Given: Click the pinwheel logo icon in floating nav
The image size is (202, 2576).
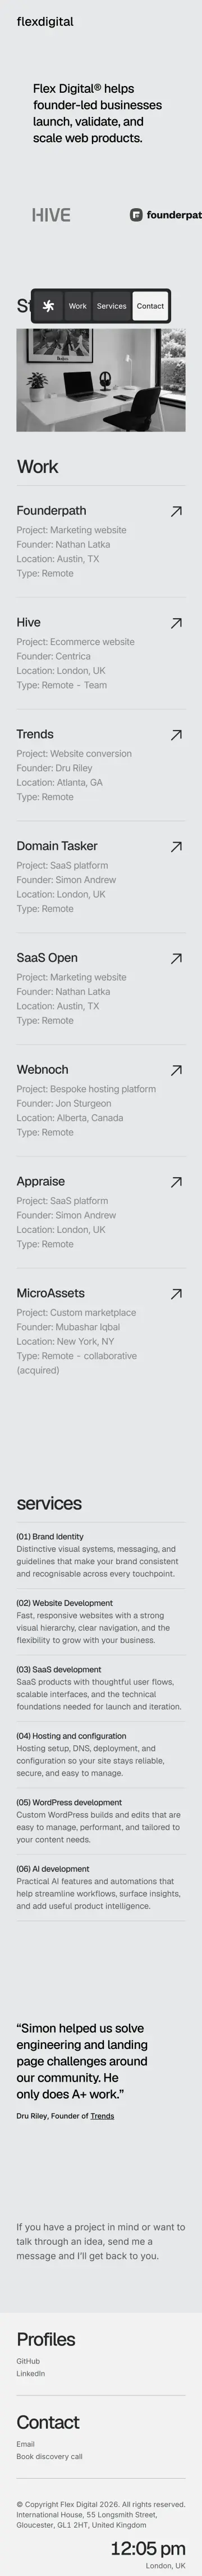Looking at the screenshot, I should tap(47, 306).
